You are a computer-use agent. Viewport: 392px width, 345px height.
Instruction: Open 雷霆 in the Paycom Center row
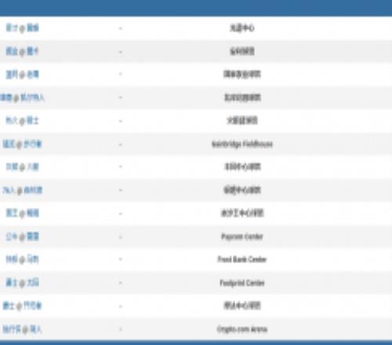tap(33, 237)
